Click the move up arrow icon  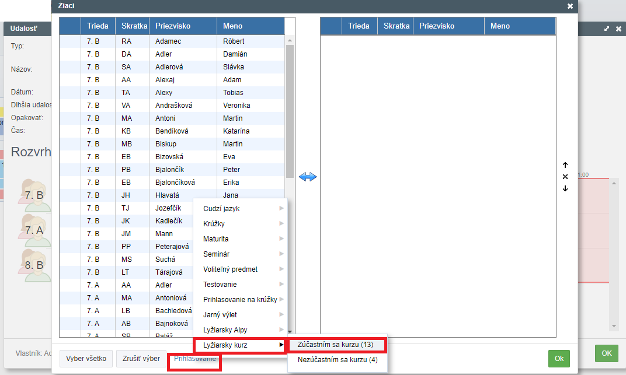point(565,165)
